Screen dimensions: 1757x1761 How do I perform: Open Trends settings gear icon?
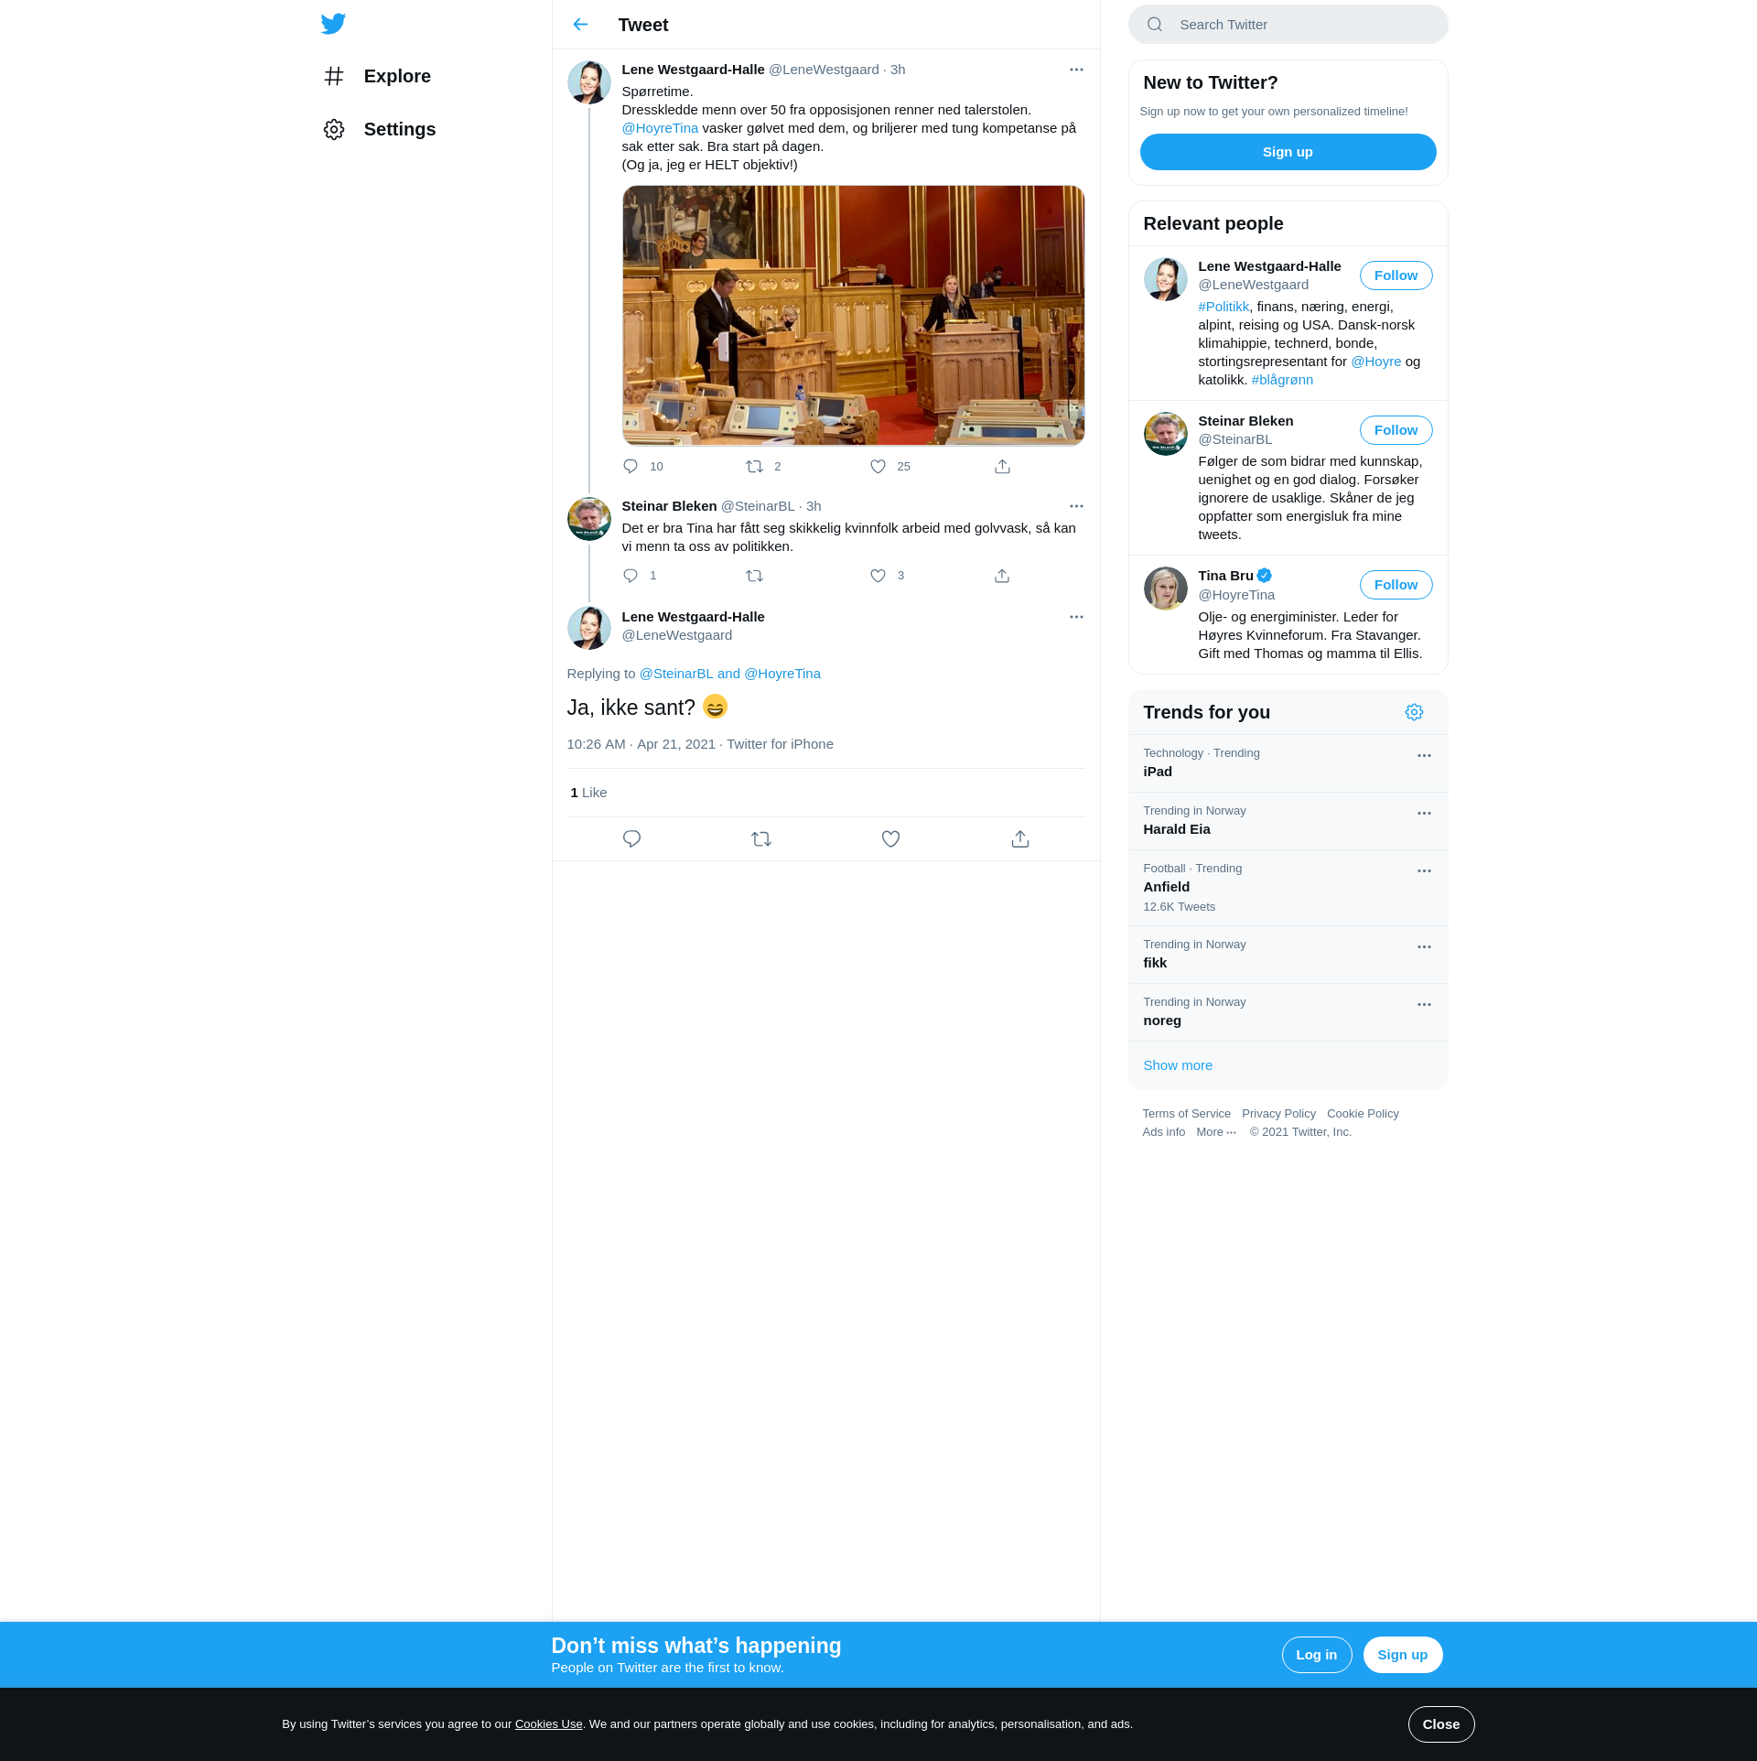[1414, 712]
